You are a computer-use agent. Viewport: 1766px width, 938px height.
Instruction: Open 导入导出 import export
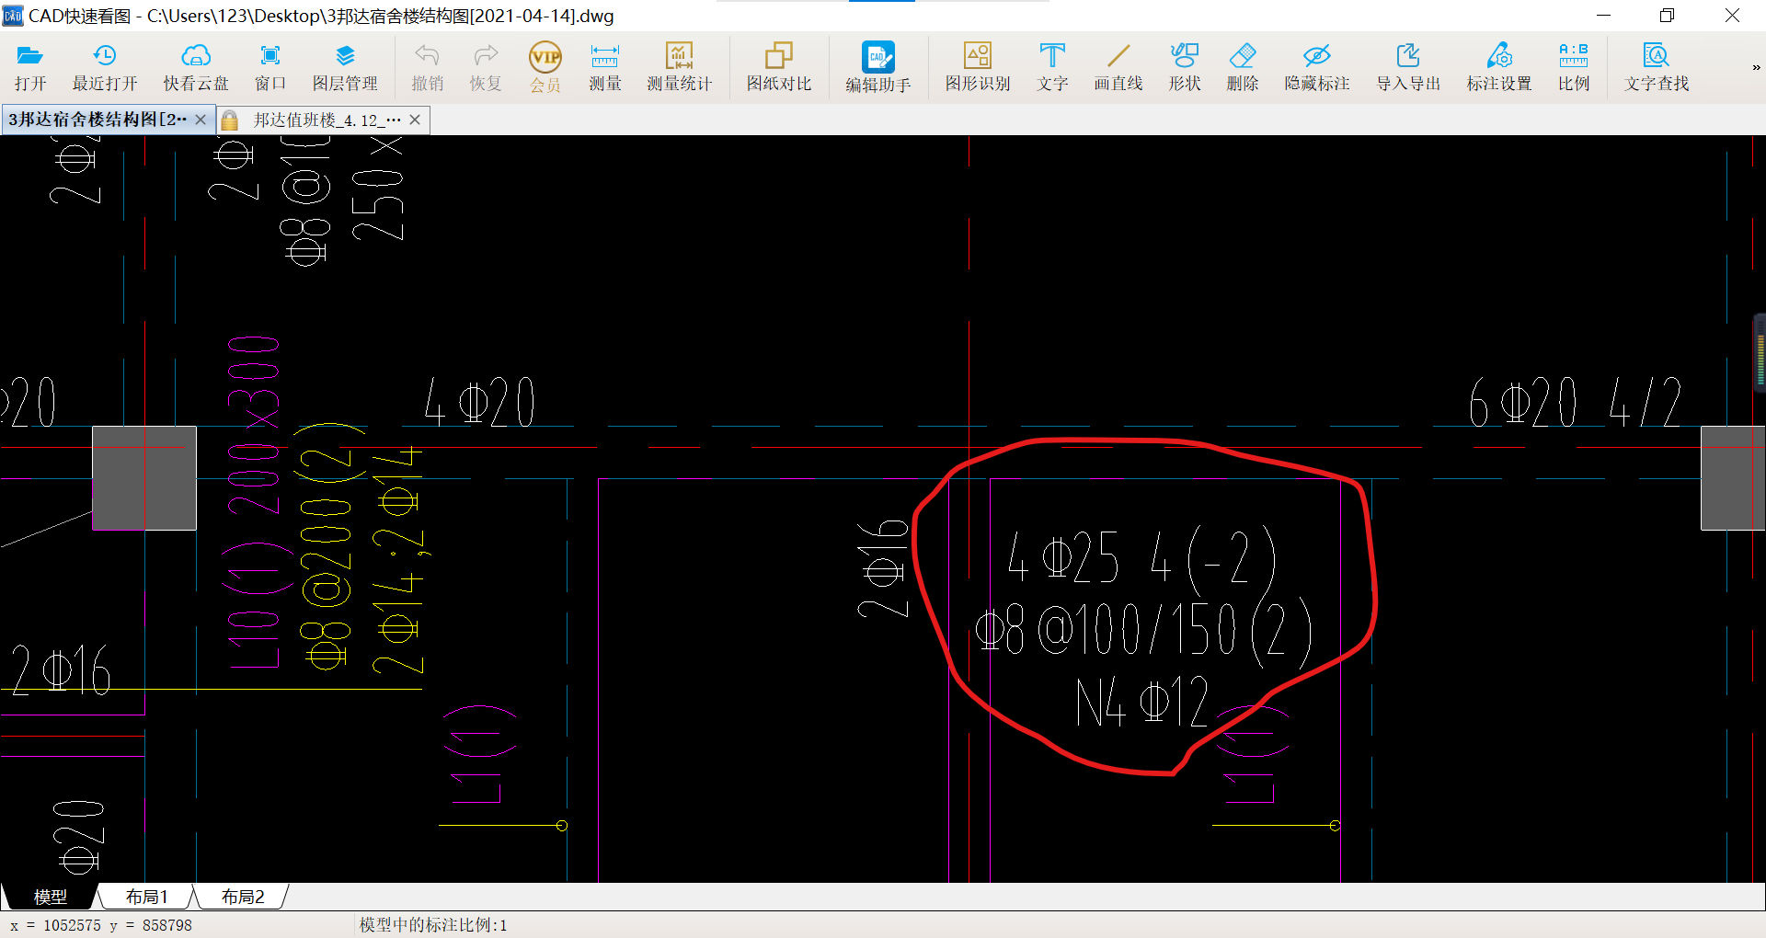1408,67
